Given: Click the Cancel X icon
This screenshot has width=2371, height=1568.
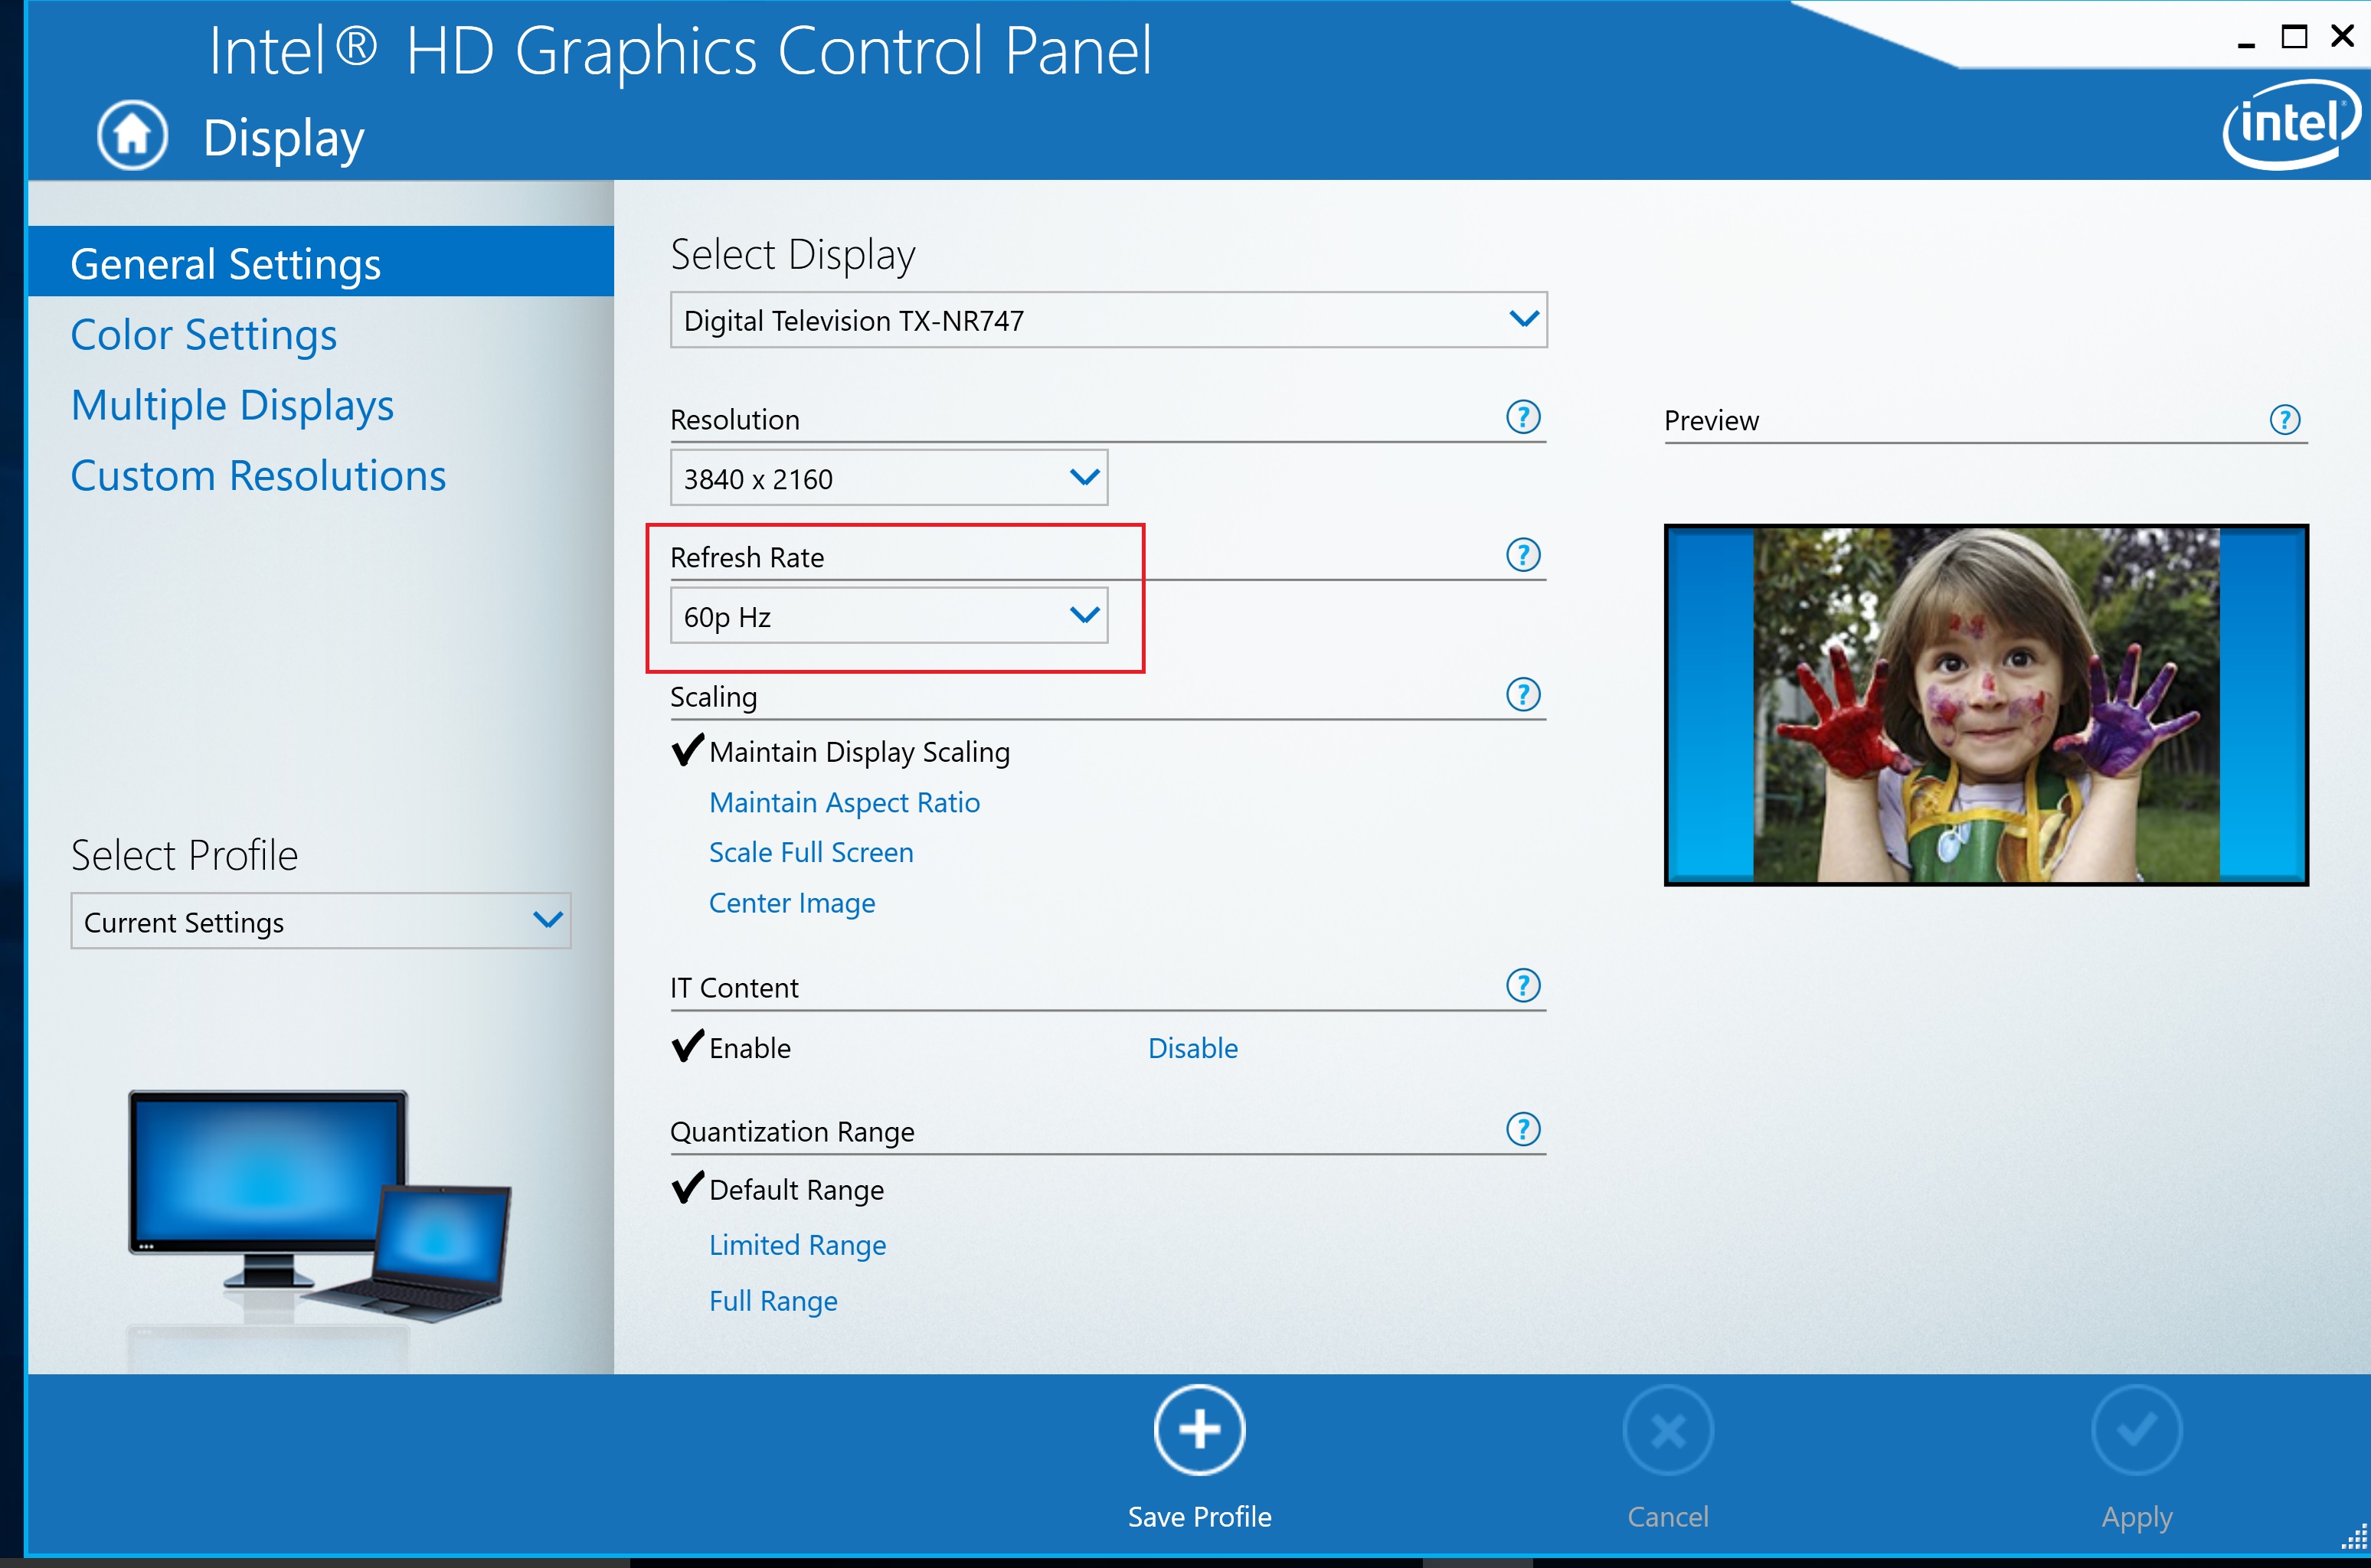Looking at the screenshot, I should coord(1668,1430).
